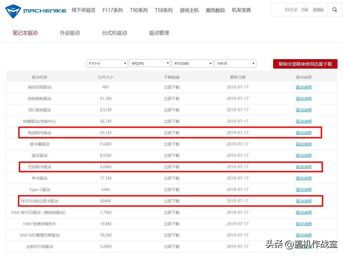
Task: Open the F117系列 menu
Action: [112, 10]
